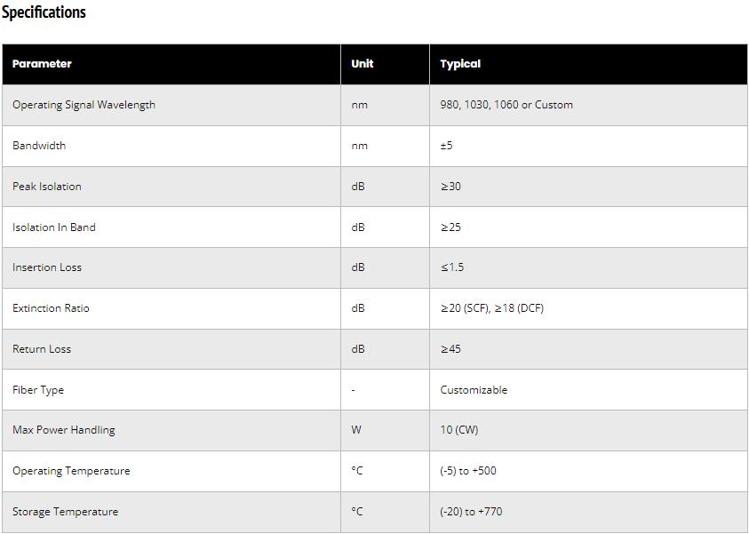Select the Operating Signal Wavelength row label
The height and width of the screenshot is (534, 749).
pyautogui.click(x=84, y=105)
